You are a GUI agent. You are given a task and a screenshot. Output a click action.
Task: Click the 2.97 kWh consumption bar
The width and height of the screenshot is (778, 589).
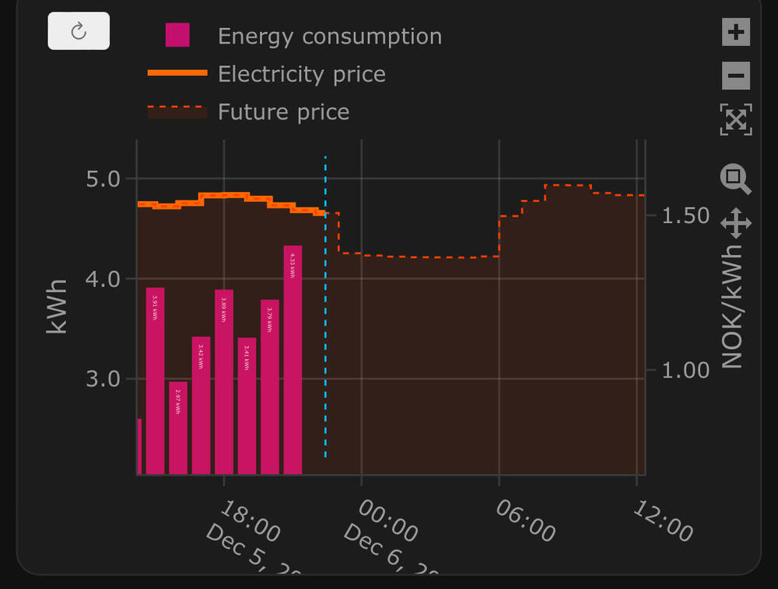[178, 427]
